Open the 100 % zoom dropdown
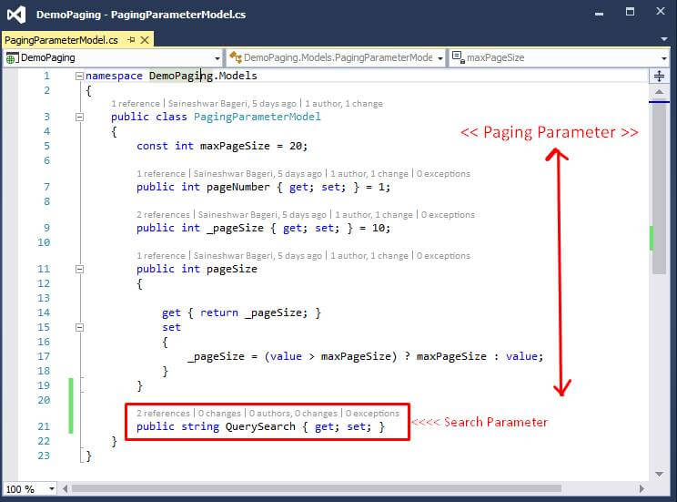The image size is (677, 502). click(52, 489)
